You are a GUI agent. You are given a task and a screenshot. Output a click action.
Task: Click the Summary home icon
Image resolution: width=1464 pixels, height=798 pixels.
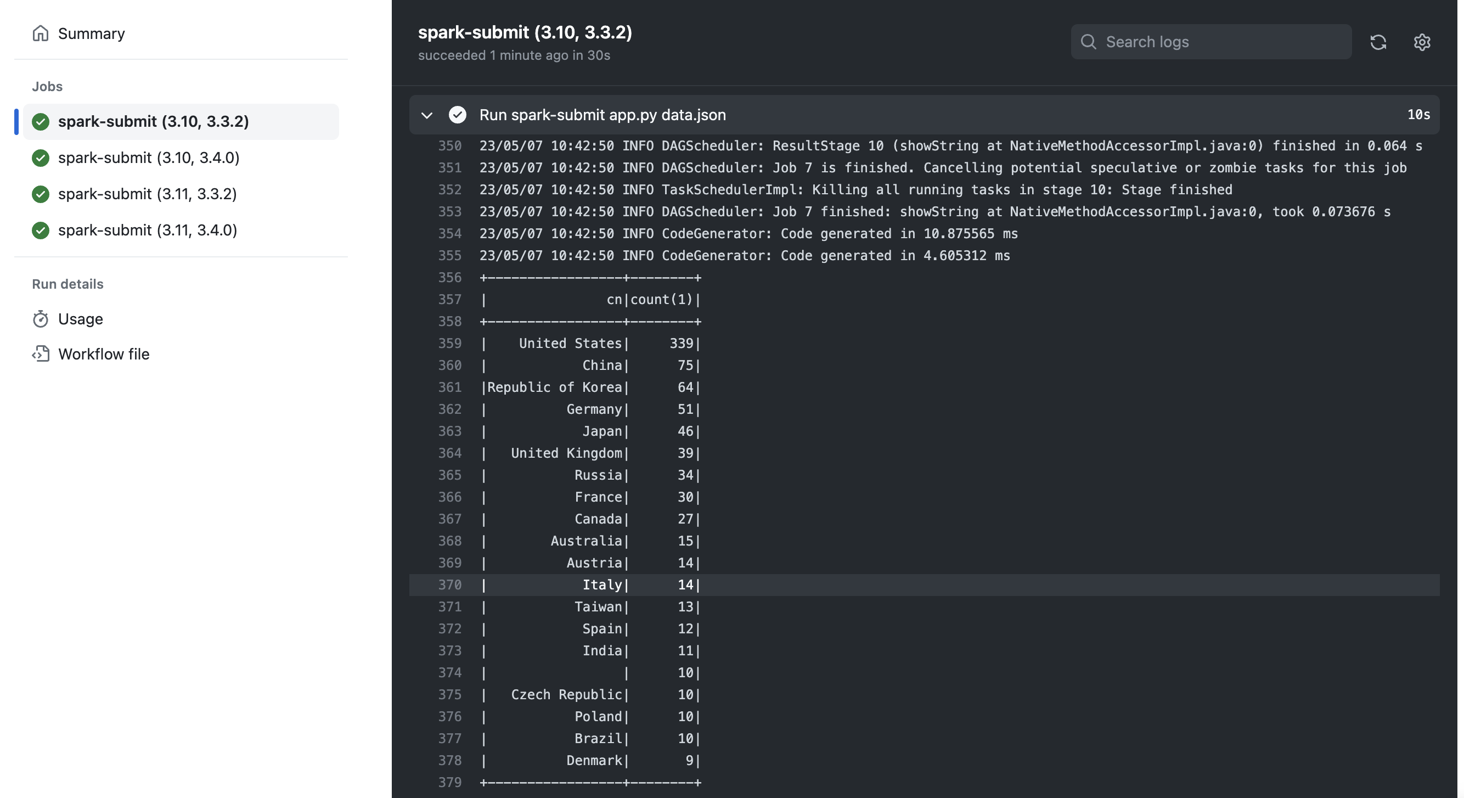point(40,33)
